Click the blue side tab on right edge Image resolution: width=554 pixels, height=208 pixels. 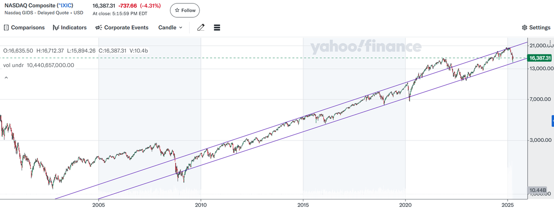click(x=552, y=121)
